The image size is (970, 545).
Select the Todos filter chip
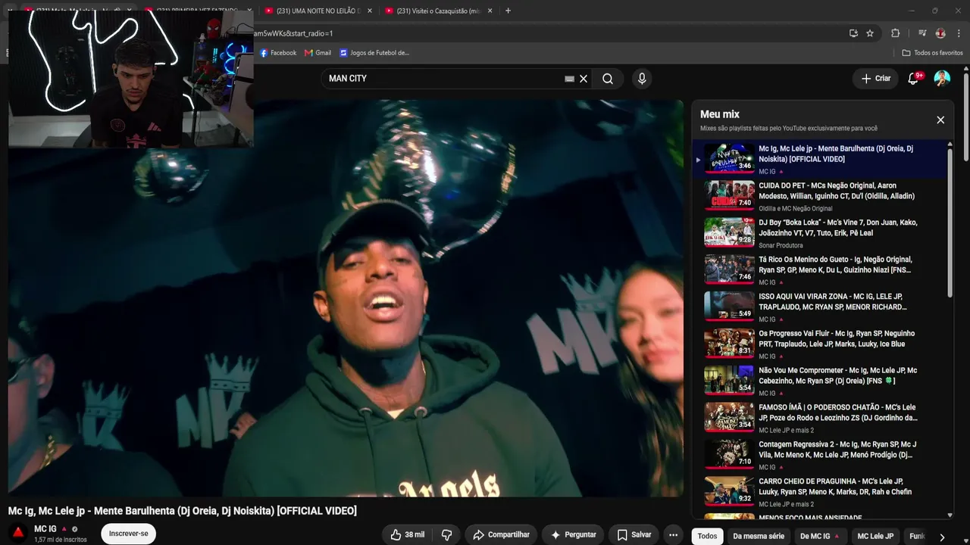pos(707,536)
